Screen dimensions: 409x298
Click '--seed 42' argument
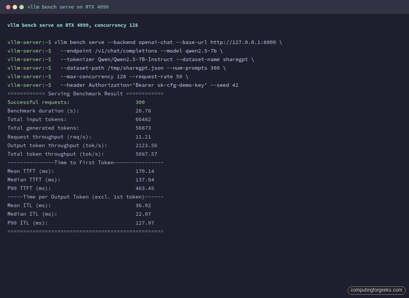coord(224,85)
